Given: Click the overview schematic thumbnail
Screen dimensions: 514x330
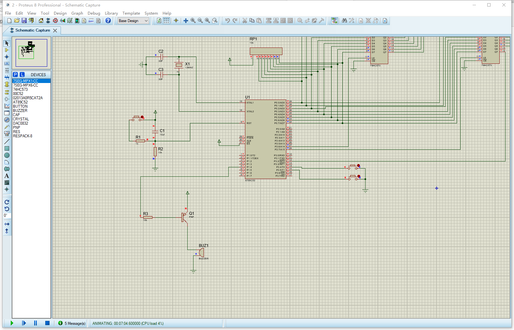Looking at the screenshot, I should coord(31,53).
